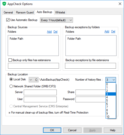Close the AppCheck Options dialog
Image resolution: width=124 pixels, height=135 pixels.
pyautogui.click(x=120, y=4)
